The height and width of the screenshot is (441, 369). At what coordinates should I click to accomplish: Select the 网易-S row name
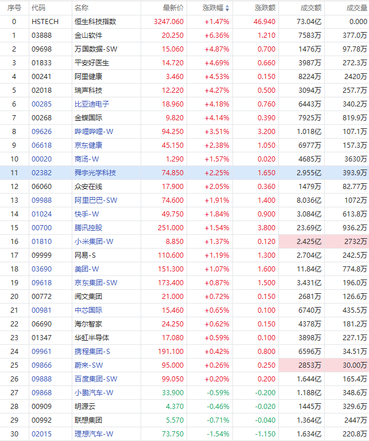[x=85, y=255]
